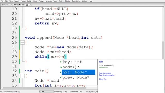
Task: Switch to the linklistpointer.cpp tab
Action: [x=21, y=5]
